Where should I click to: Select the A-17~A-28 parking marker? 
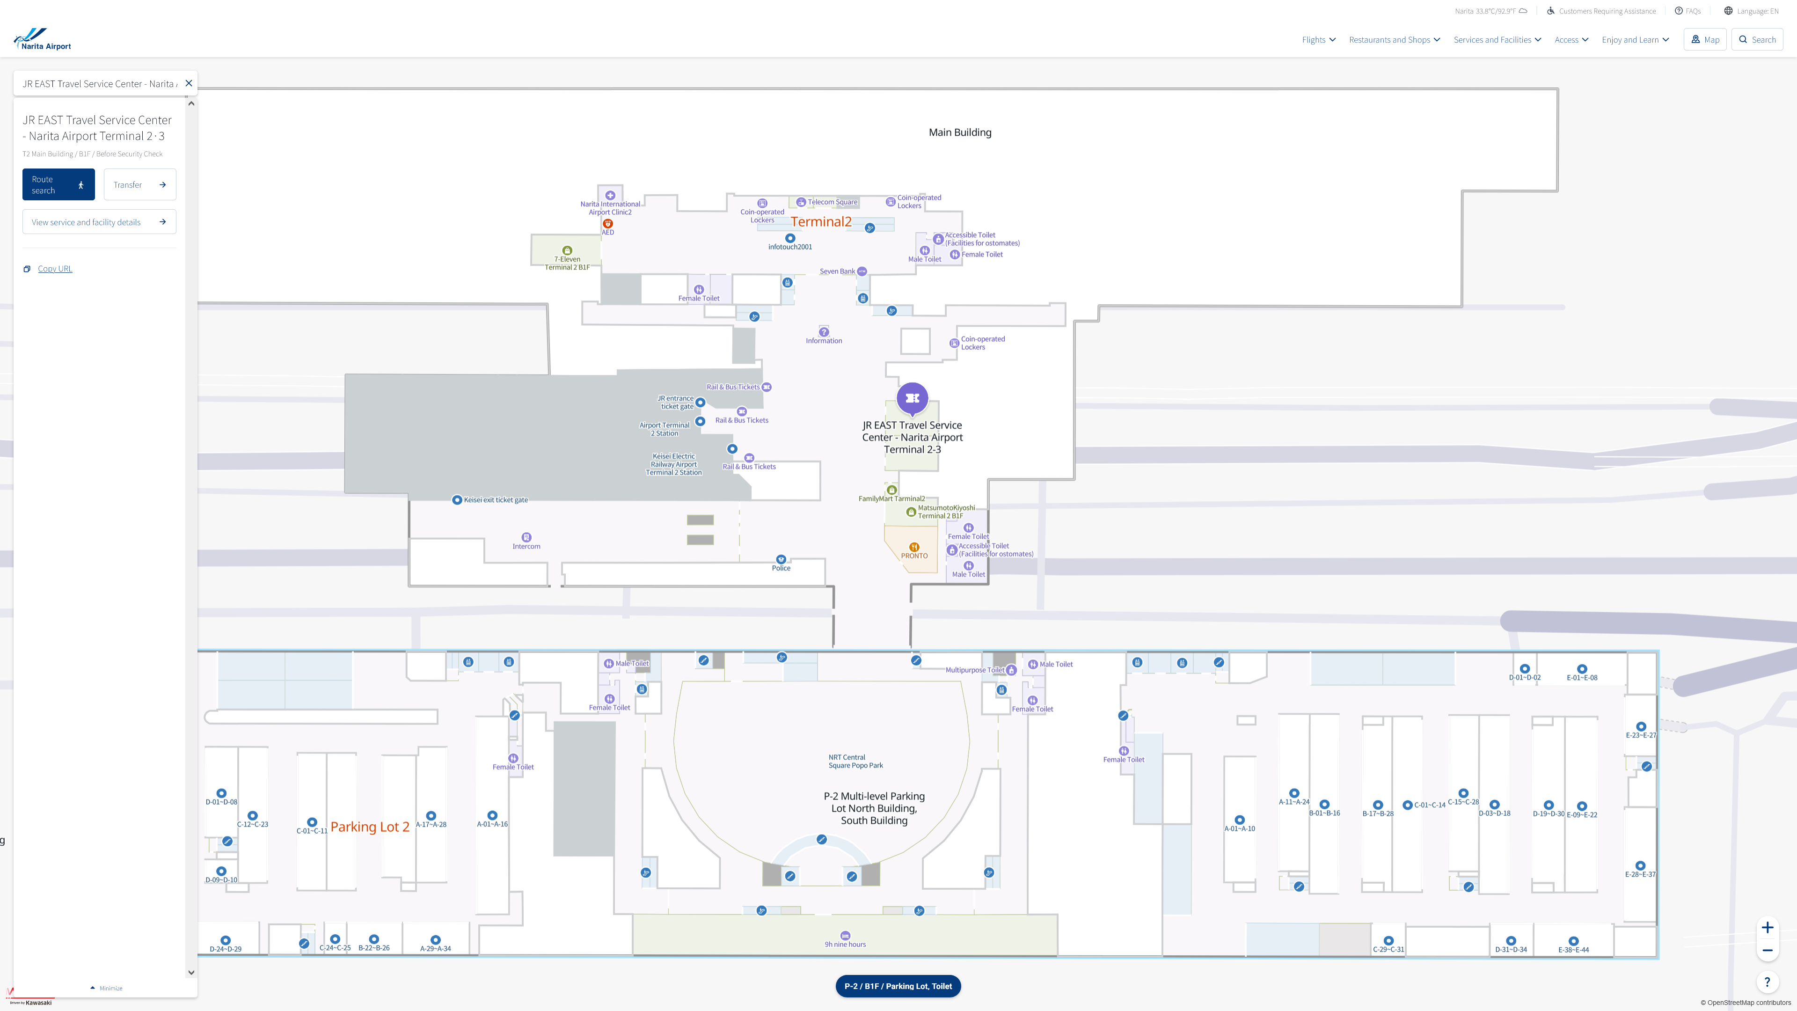click(x=431, y=816)
